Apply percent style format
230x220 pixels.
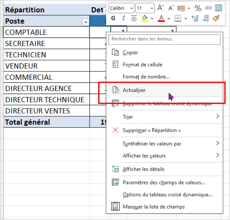click(x=198, y=8)
